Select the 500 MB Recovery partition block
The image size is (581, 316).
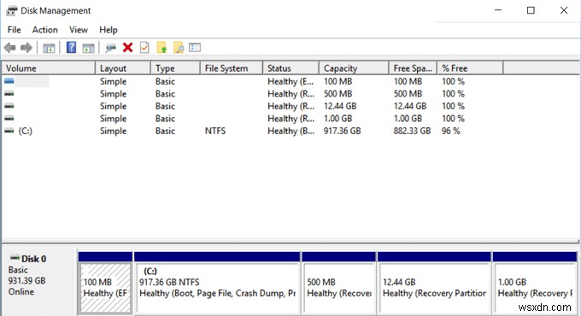pos(338,284)
